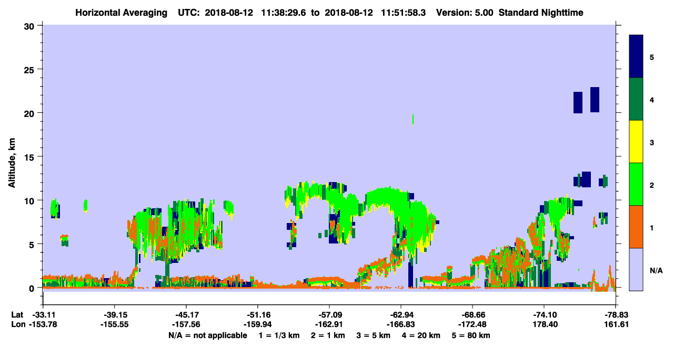This screenshot has width=684, height=350.
Task: Click the start time '11:38:29.6'
Action: click(283, 12)
